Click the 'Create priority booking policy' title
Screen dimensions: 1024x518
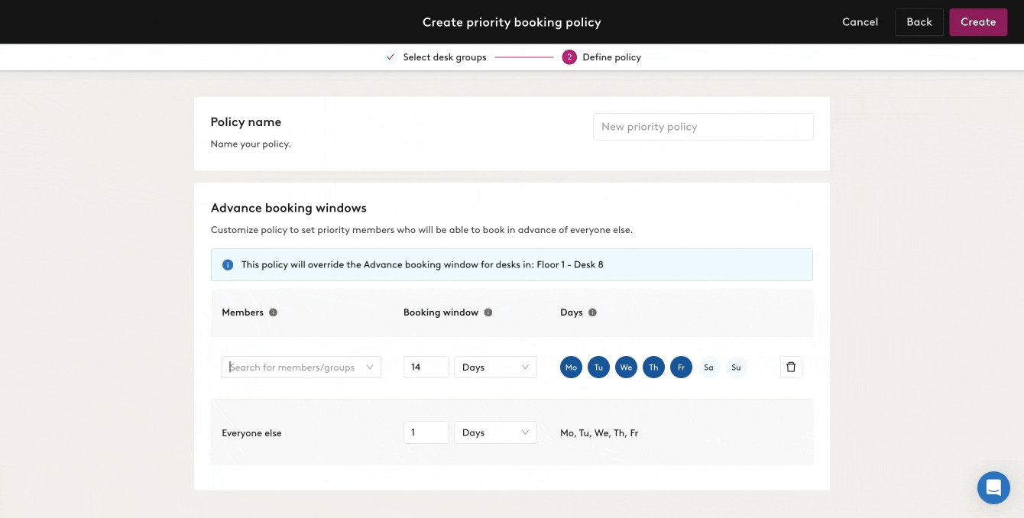[512, 22]
